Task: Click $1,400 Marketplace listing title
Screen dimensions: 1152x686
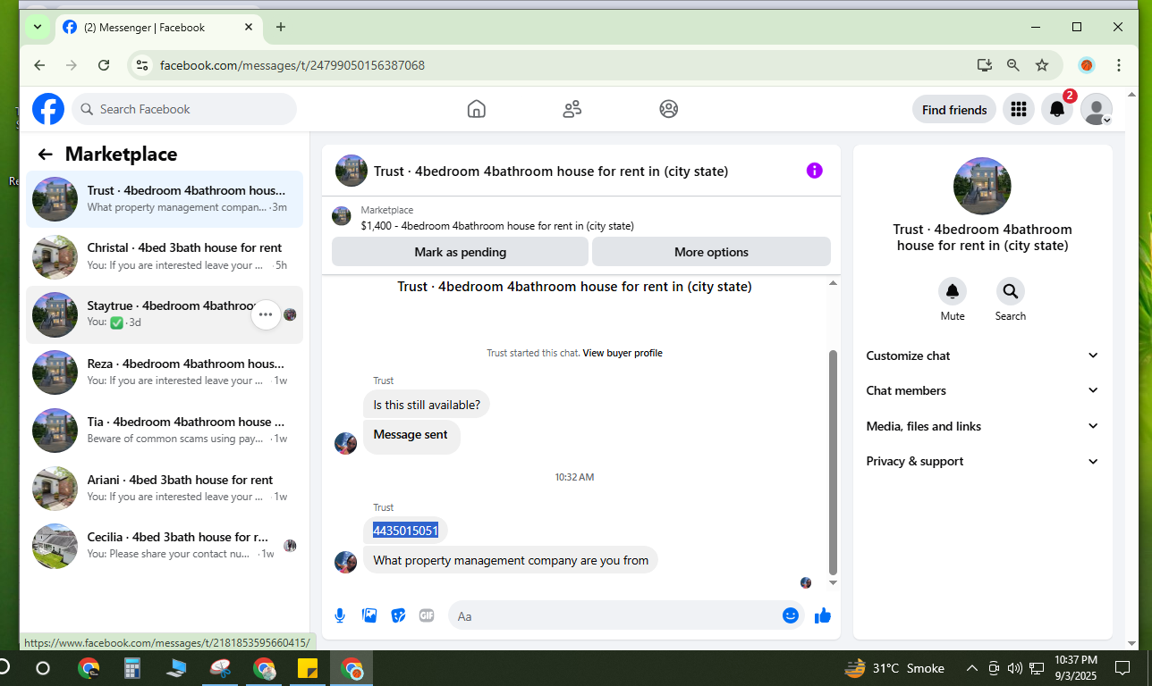Action: (x=497, y=226)
